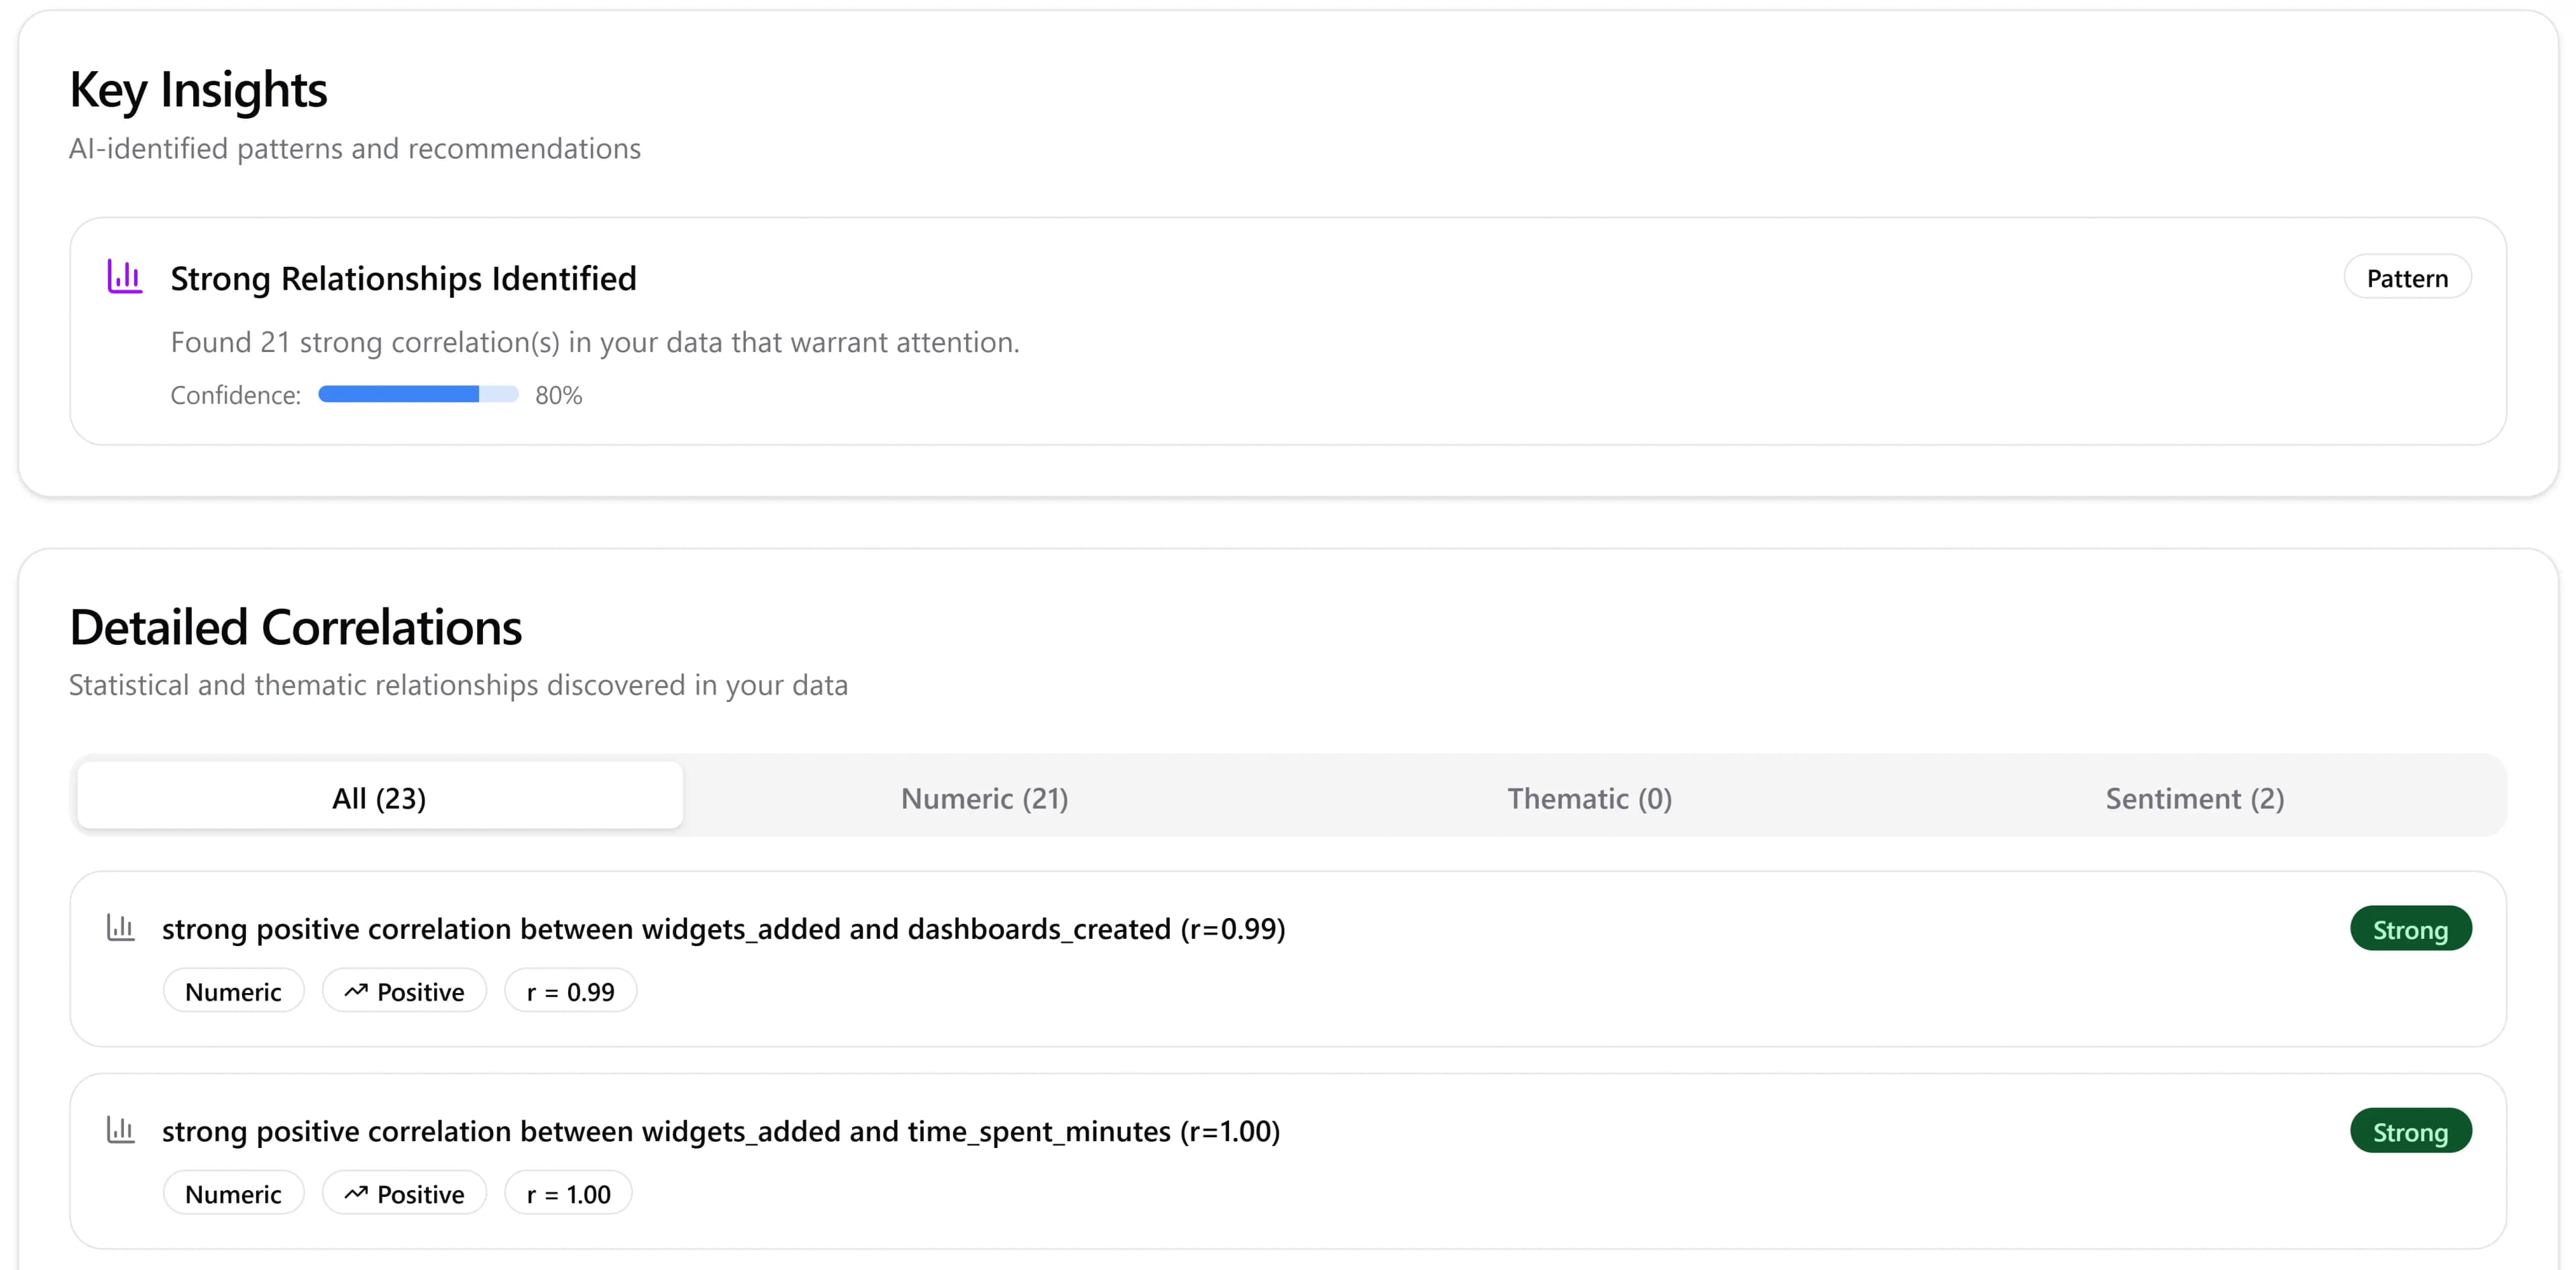
Task: Click the Strong Relationships Identified heading
Action: coord(403,278)
